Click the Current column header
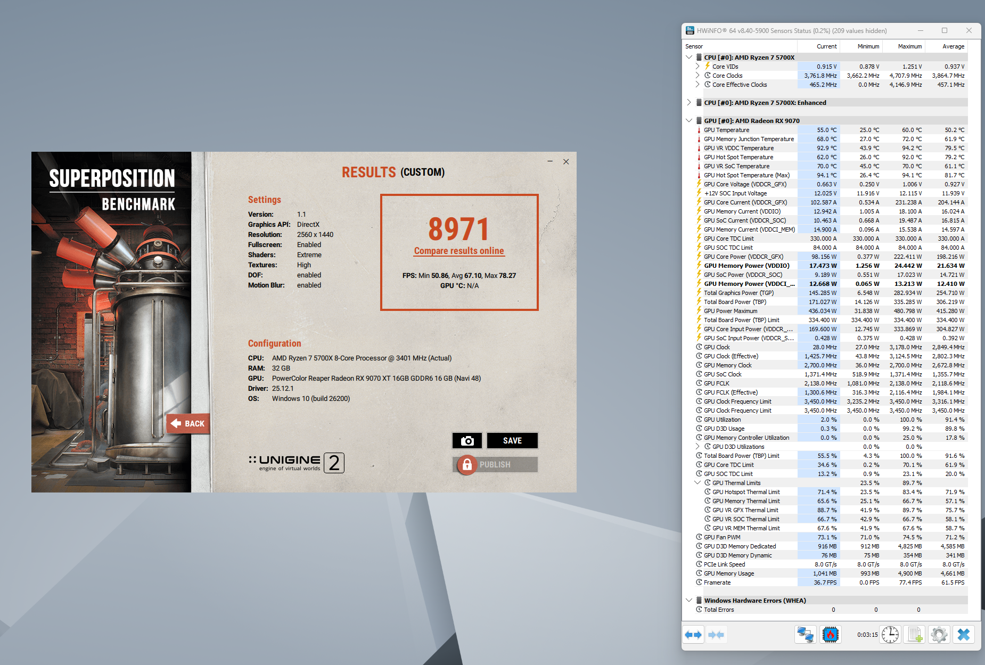The image size is (985, 665). coord(819,46)
